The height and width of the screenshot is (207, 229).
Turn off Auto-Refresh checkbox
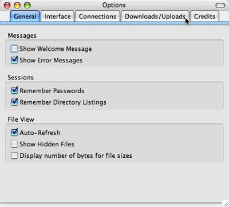14,132
